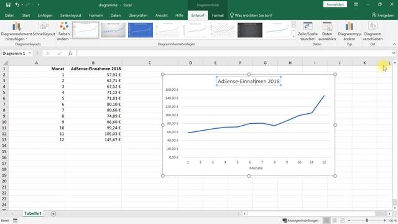Open the Datei tab
The image size is (398, 224).
(x=9, y=15)
